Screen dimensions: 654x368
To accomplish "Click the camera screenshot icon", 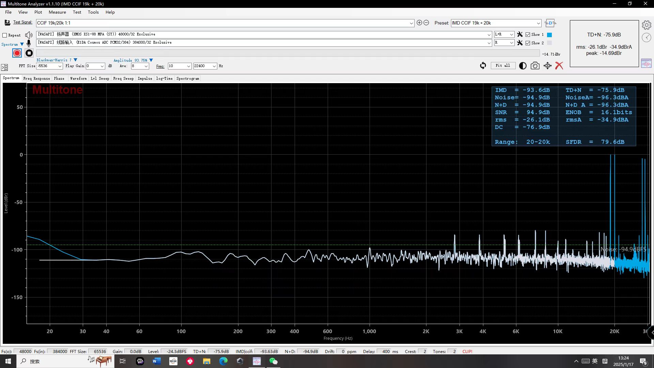I will point(535,66).
